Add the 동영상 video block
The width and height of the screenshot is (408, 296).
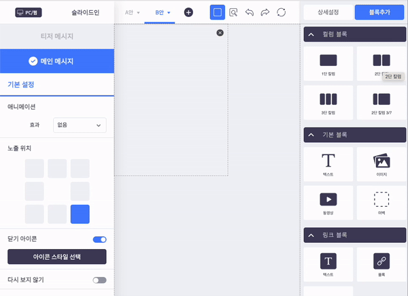coord(328,203)
